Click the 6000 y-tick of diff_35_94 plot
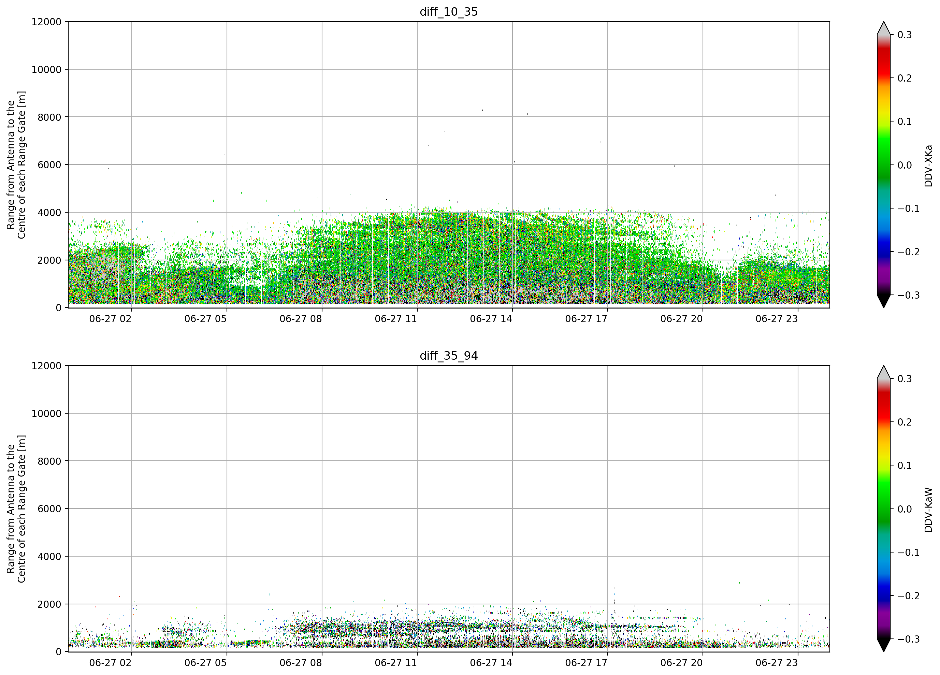Viewport: 940px width, 675px height. (49, 509)
